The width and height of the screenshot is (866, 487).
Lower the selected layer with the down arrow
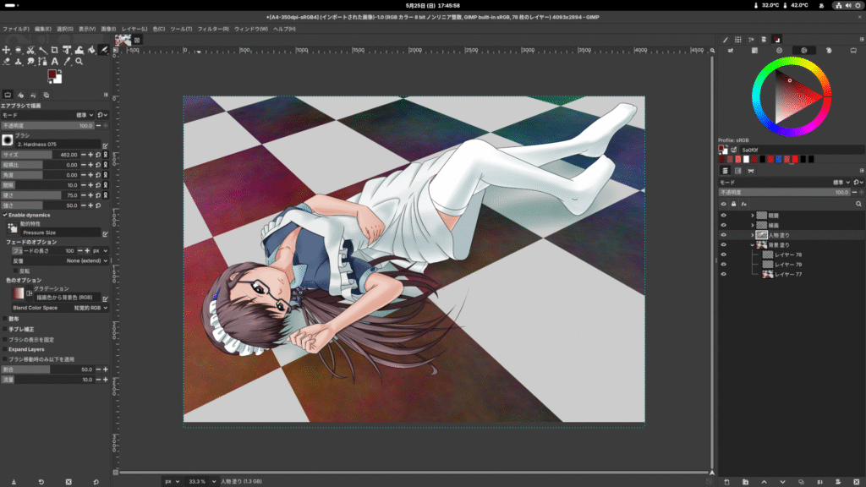782,482
